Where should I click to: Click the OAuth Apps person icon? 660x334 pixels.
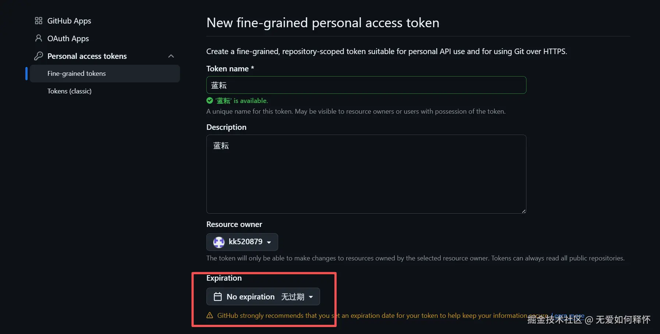pos(39,38)
